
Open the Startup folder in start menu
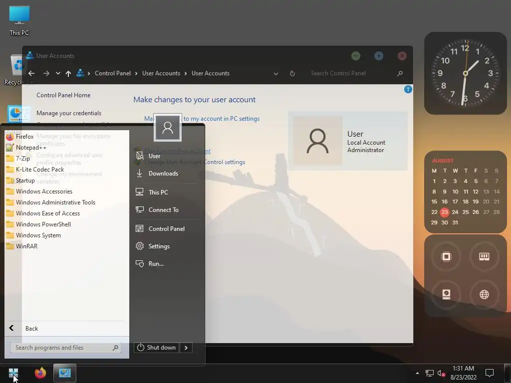[20, 181]
